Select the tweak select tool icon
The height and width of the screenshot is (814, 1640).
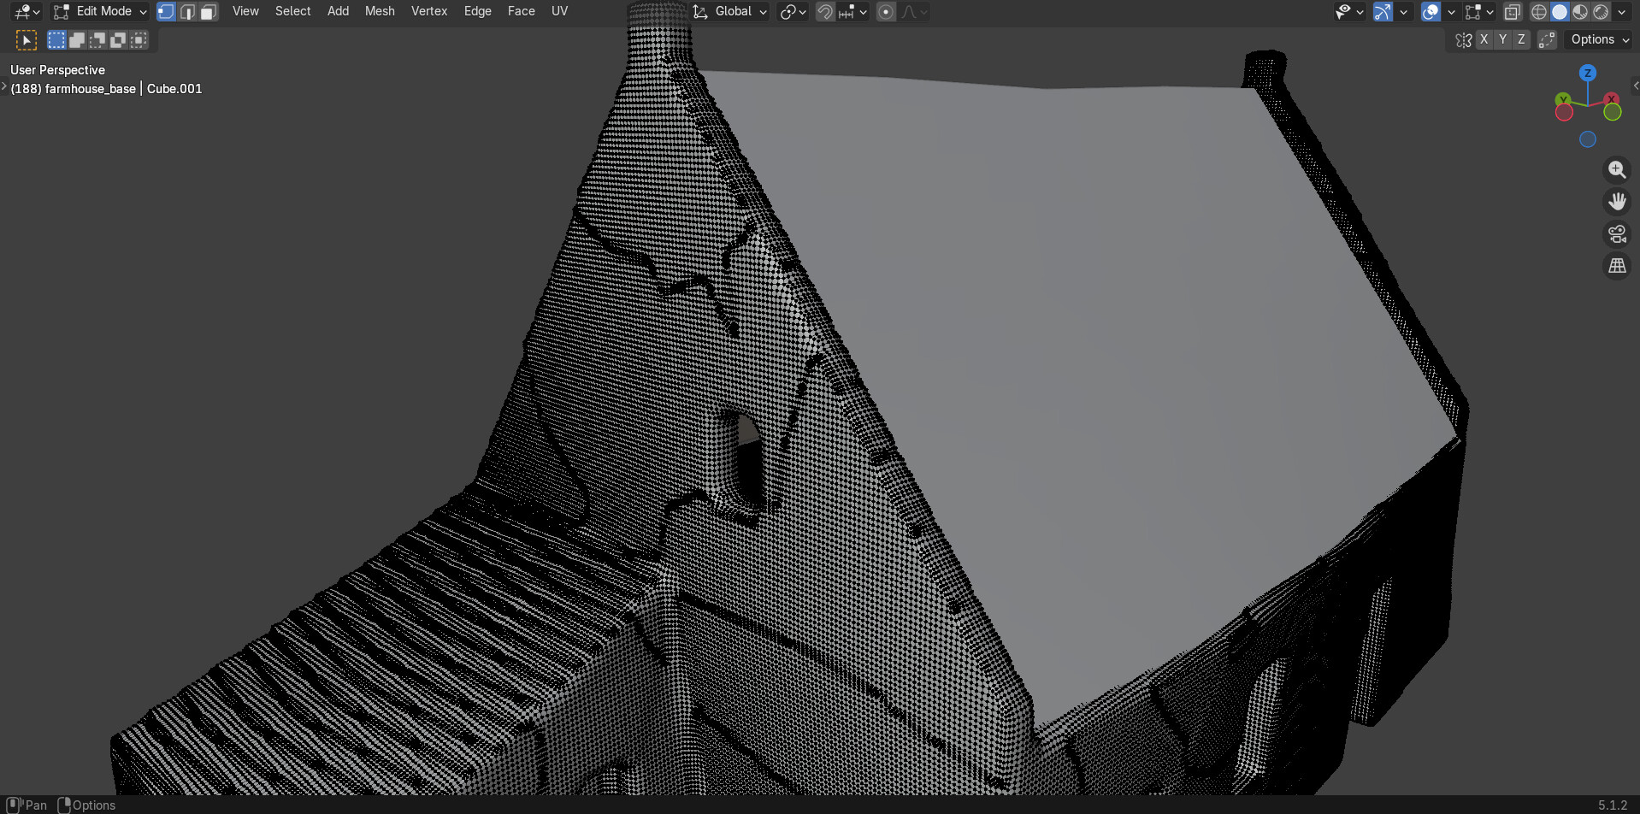(x=27, y=40)
